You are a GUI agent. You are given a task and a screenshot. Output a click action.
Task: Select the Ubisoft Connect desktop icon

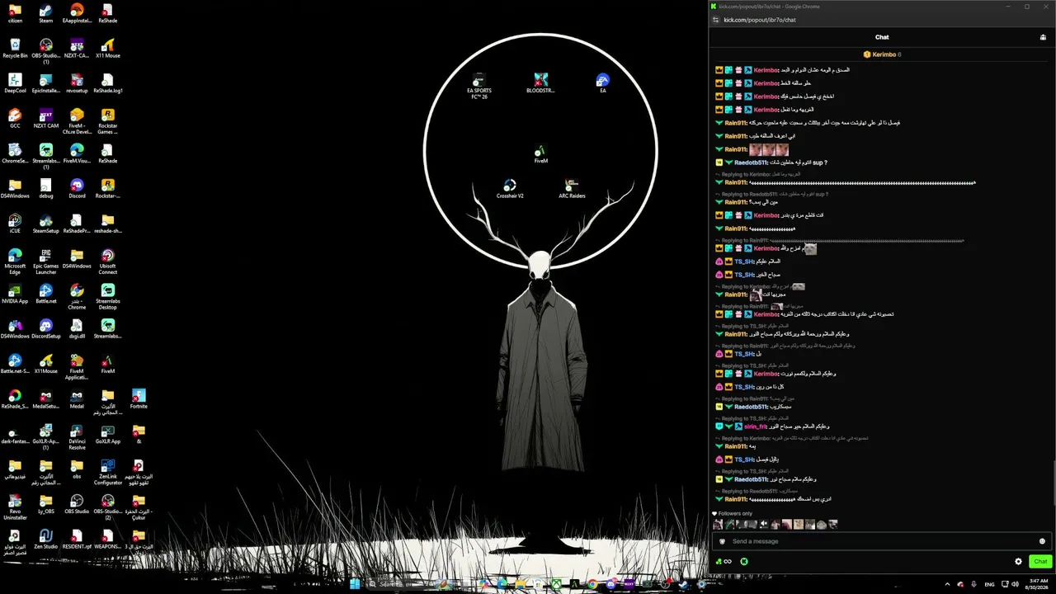coord(108,262)
